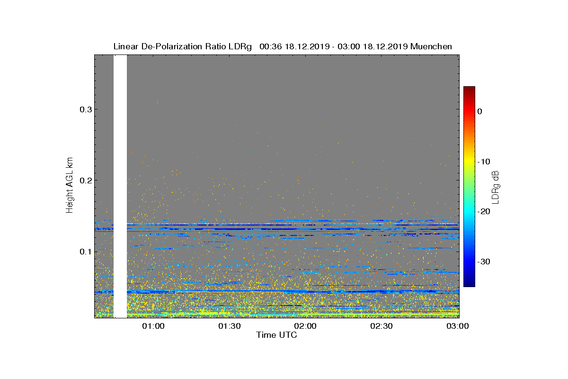Click the 01:00 time tick label

point(153,326)
